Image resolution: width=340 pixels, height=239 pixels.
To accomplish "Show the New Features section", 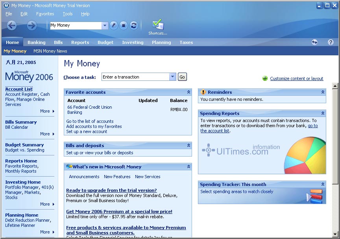I will point(117,177).
